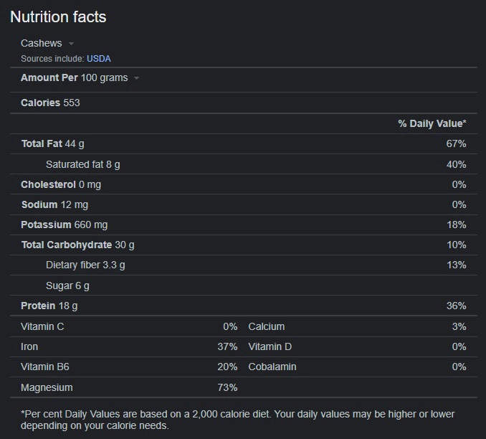Click the Magnesium label
This screenshot has width=486, height=439.
click(x=47, y=387)
